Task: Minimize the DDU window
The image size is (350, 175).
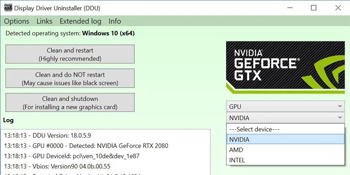Action: (x=290, y=8)
